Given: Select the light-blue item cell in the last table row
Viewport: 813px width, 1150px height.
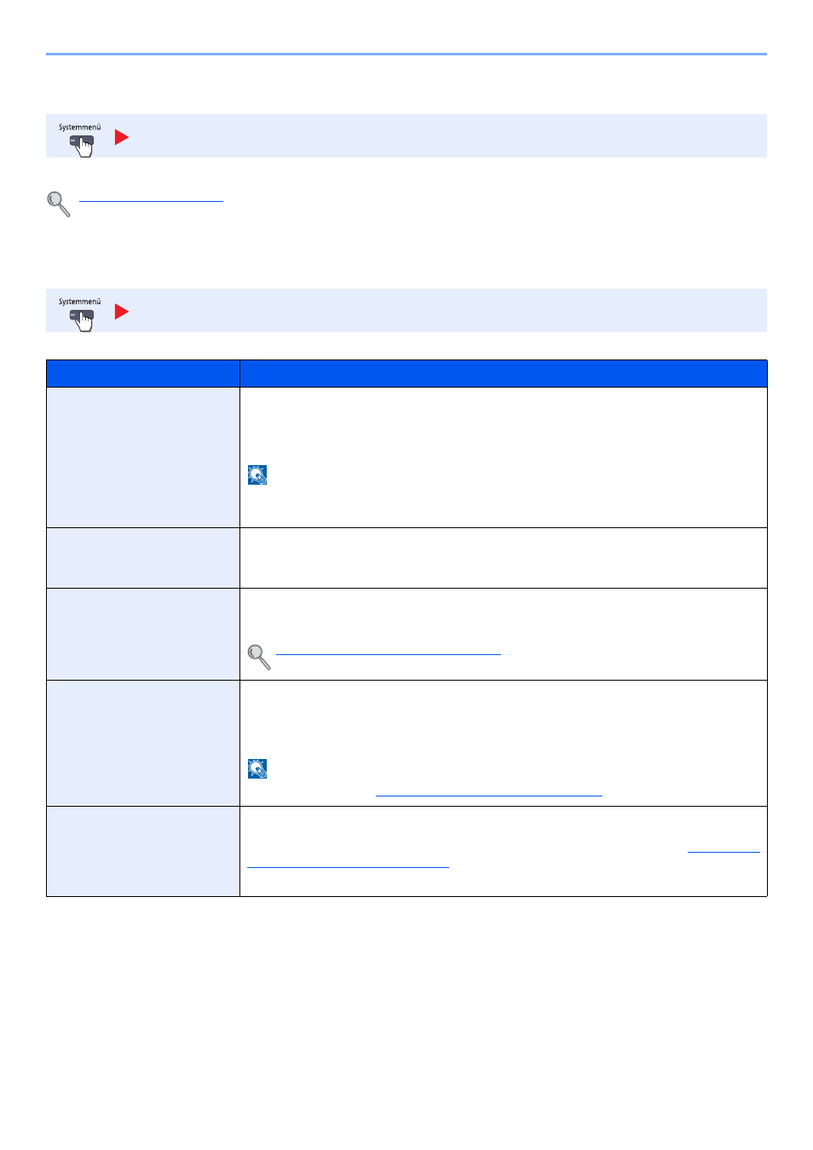Looking at the screenshot, I should [x=143, y=852].
